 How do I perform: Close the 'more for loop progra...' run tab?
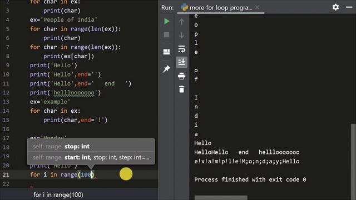(x=257, y=7)
